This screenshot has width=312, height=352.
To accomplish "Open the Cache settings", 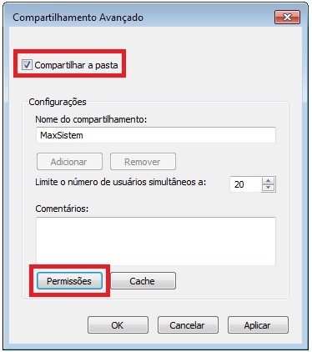I will 143,281.
